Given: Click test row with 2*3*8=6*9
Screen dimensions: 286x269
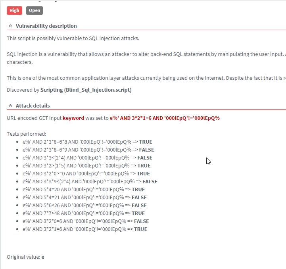Looking at the screenshot, I should pos(88,150).
